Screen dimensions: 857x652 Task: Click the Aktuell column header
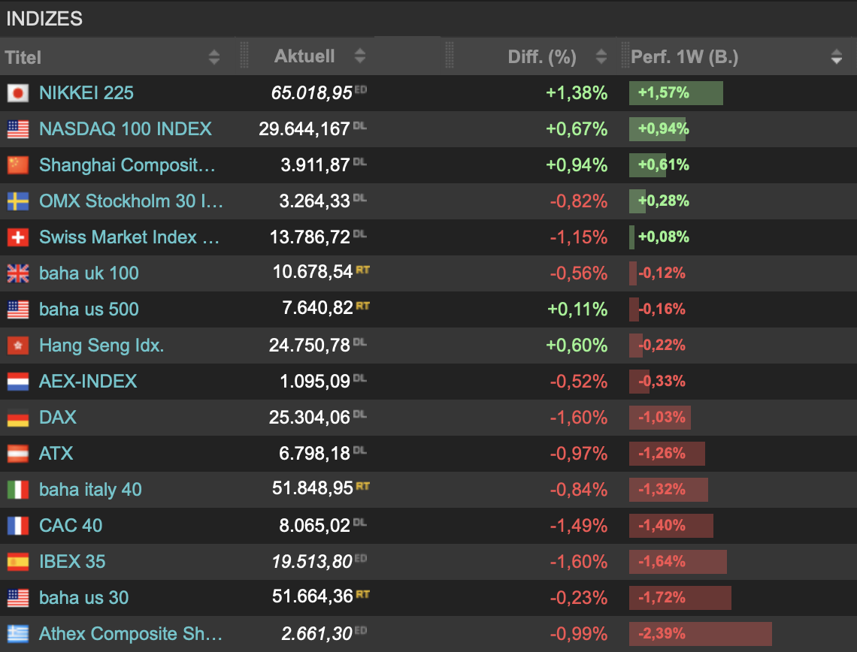coord(304,56)
